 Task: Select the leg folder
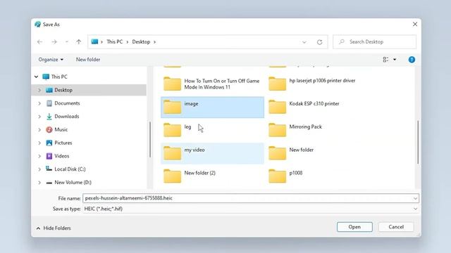coord(212,130)
